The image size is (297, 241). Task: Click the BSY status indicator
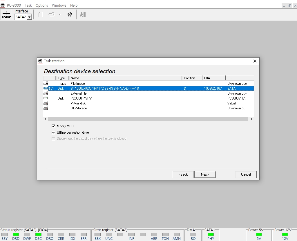click(5, 234)
